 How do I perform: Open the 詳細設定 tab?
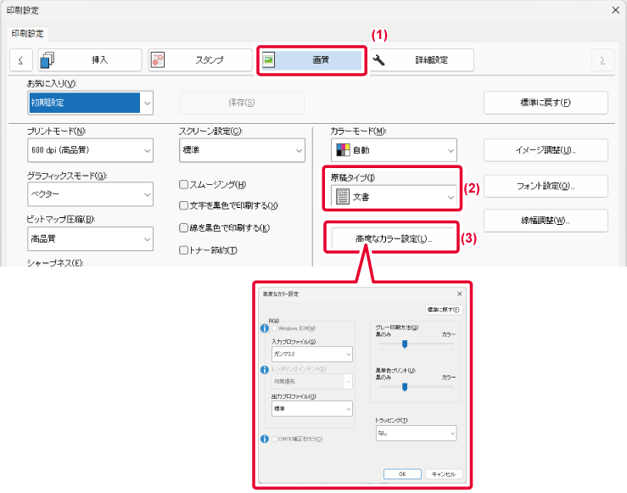tap(420, 60)
